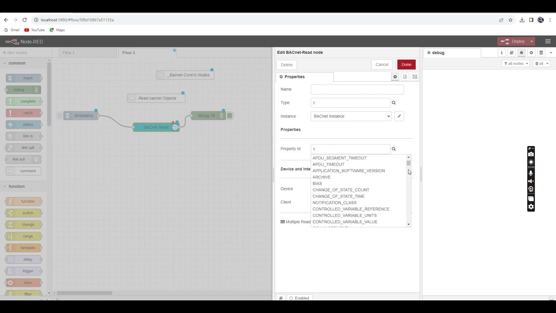556x313 pixels.
Task: Share this page from address bar
Action: point(501,20)
